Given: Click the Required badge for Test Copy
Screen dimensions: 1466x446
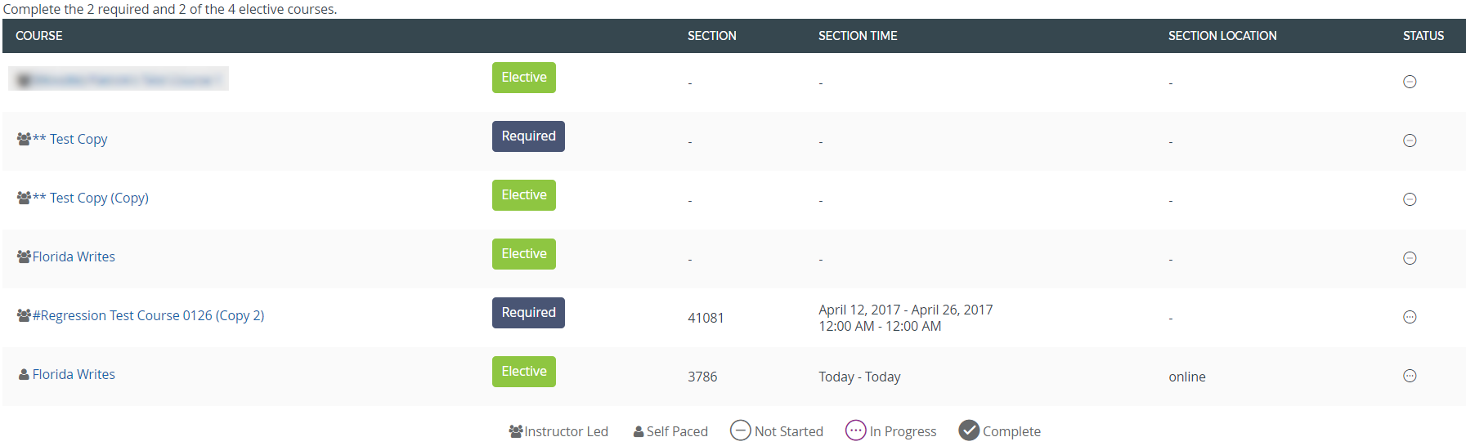Looking at the screenshot, I should click(x=528, y=136).
